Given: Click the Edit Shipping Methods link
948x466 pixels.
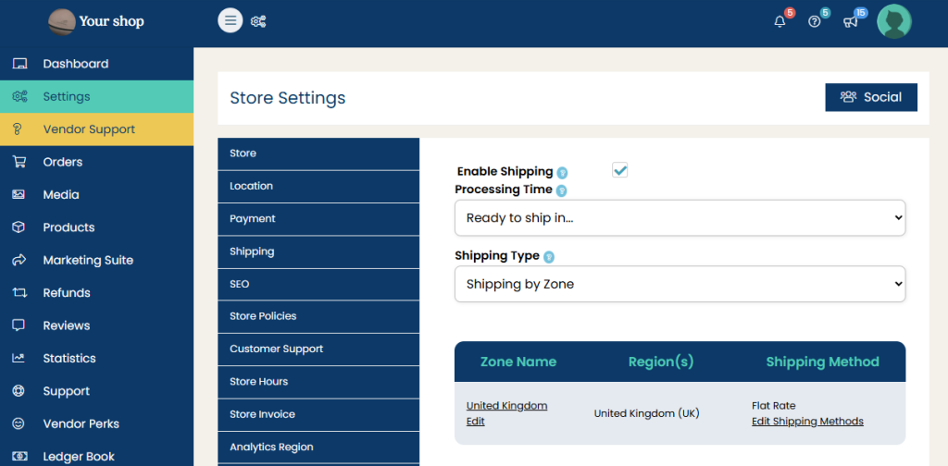Looking at the screenshot, I should click(x=807, y=422).
